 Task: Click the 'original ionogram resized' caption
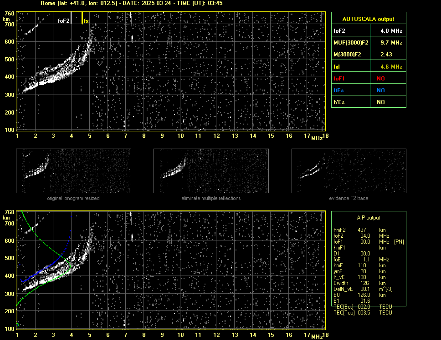[x=73, y=198]
